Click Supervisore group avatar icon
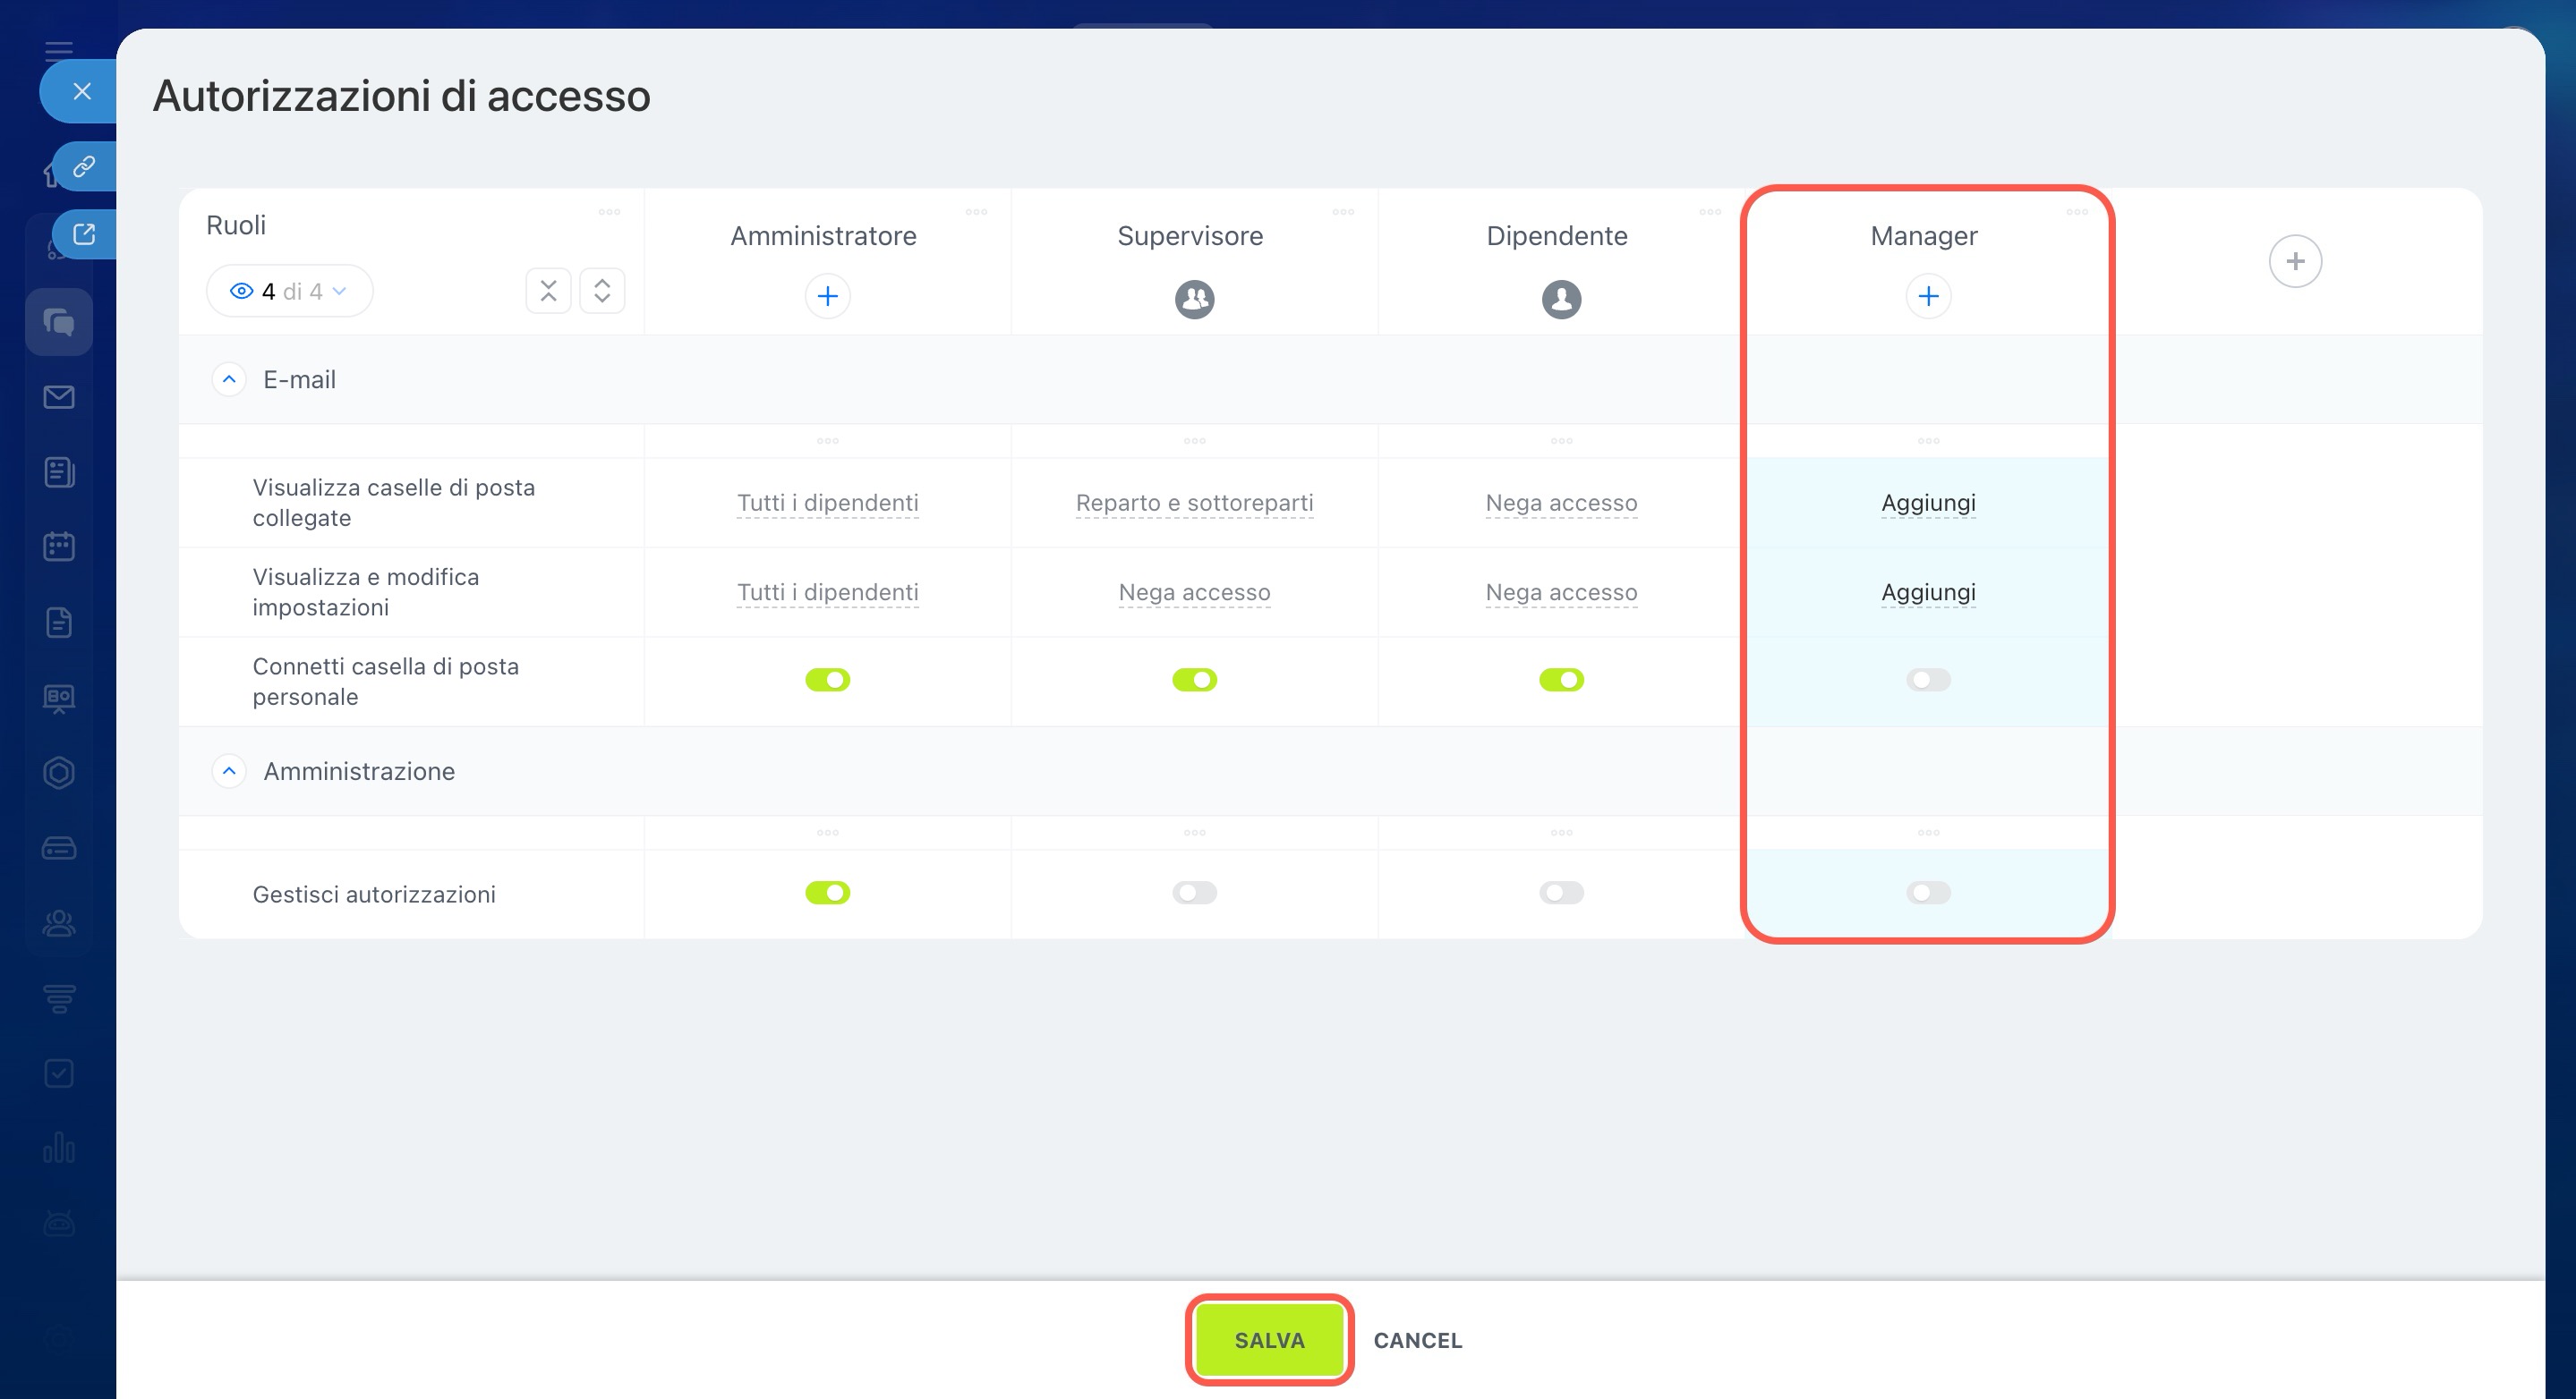2576x1399 pixels. 1194,299
